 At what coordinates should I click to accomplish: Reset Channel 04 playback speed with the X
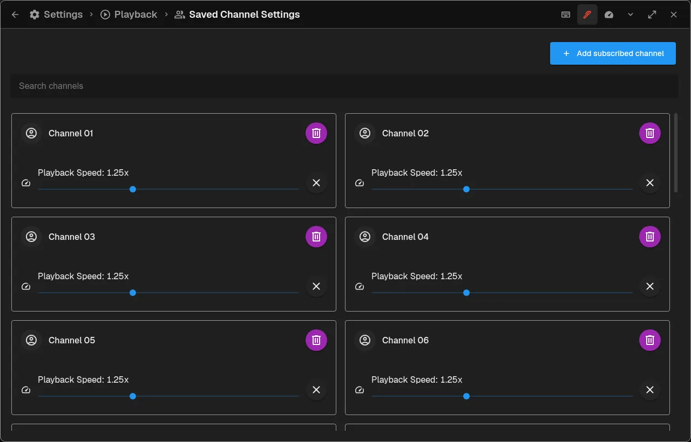coord(650,286)
